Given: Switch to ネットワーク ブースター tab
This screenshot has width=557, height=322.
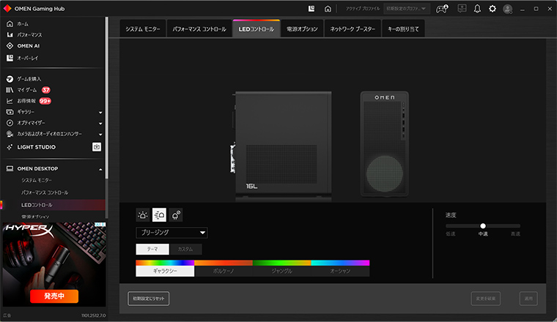Looking at the screenshot, I should tap(353, 29).
